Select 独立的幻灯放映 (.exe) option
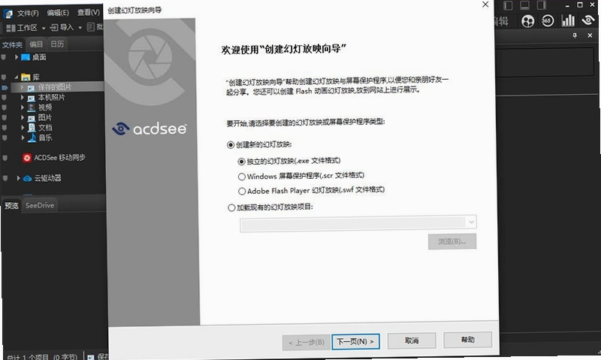601x360 pixels. click(241, 162)
